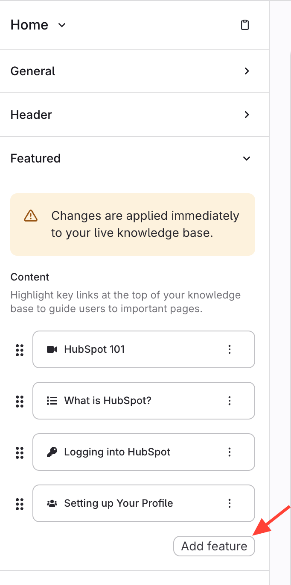Expand the General section
The image size is (291, 585).
[x=246, y=71]
